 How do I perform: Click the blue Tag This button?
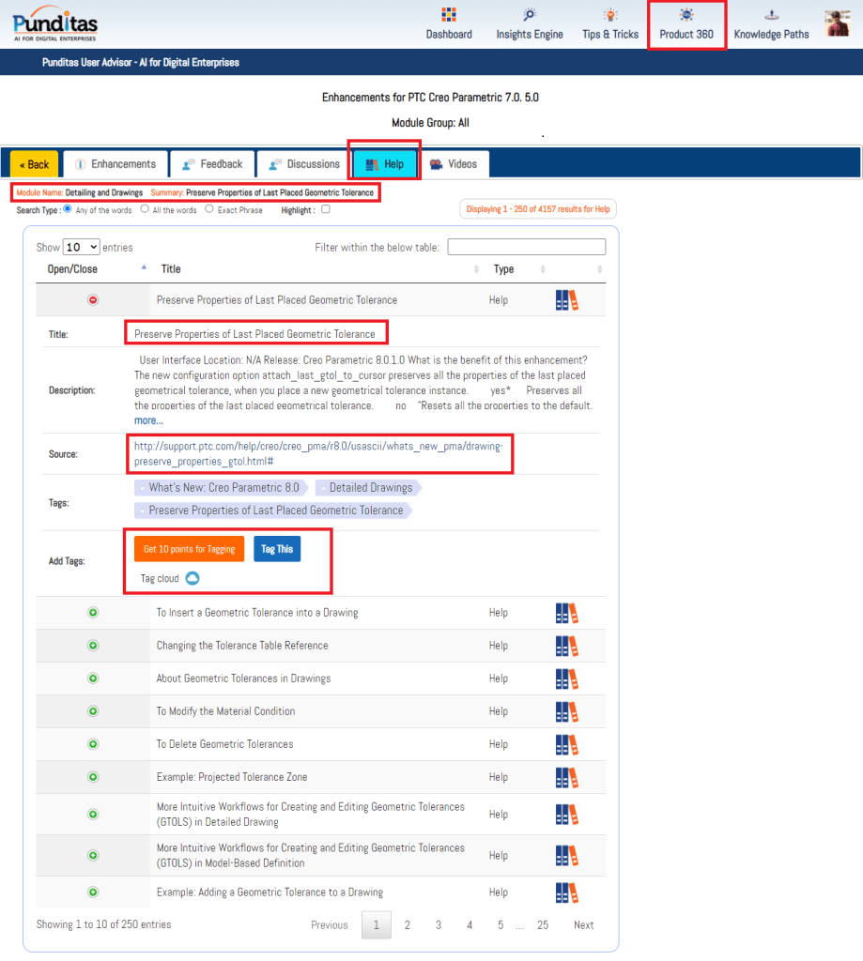tap(277, 549)
